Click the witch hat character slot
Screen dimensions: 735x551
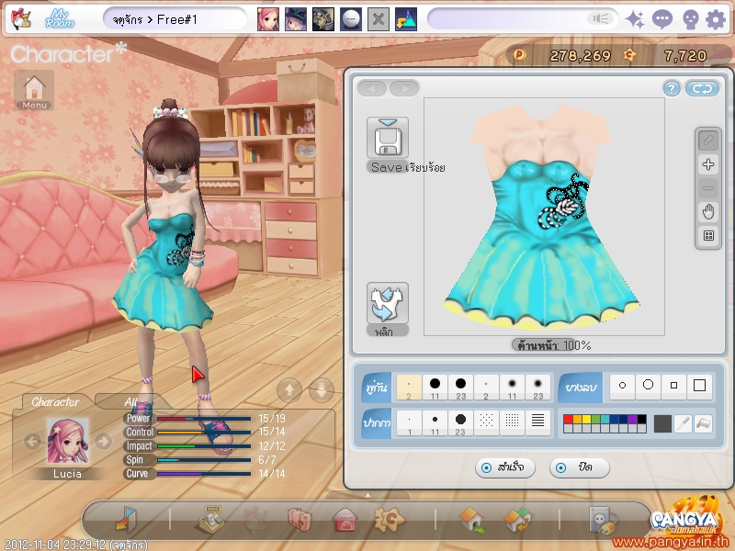click(x=296, y=19)
